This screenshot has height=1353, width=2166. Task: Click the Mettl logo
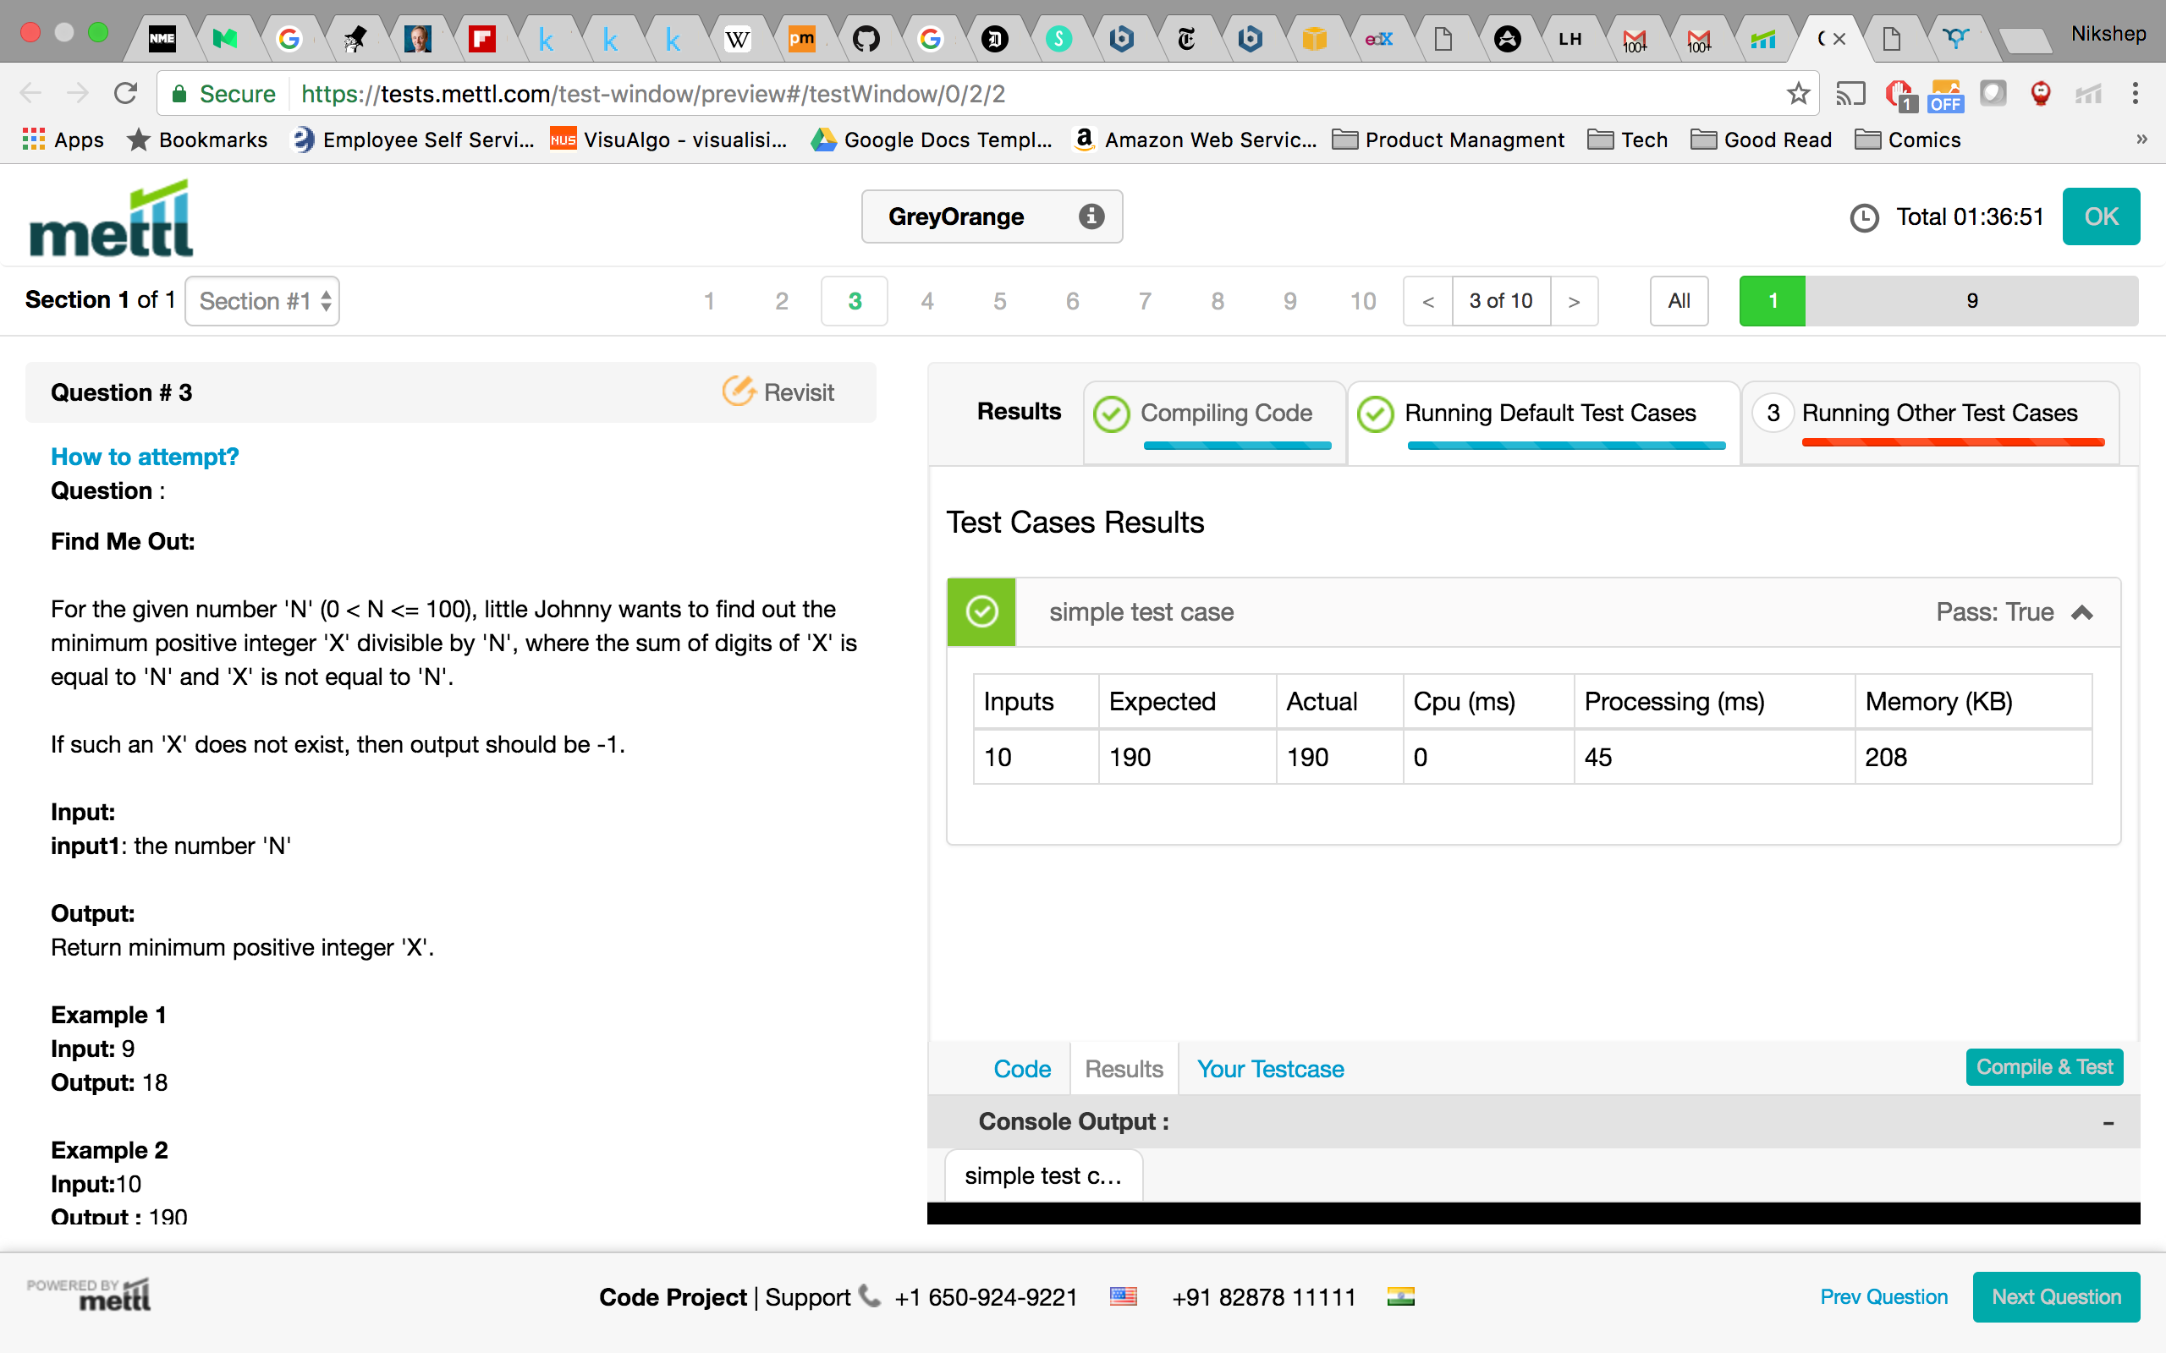coord(111,218)
